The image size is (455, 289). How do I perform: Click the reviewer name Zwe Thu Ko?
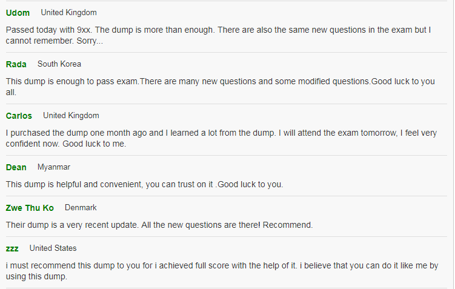[30, 208]
